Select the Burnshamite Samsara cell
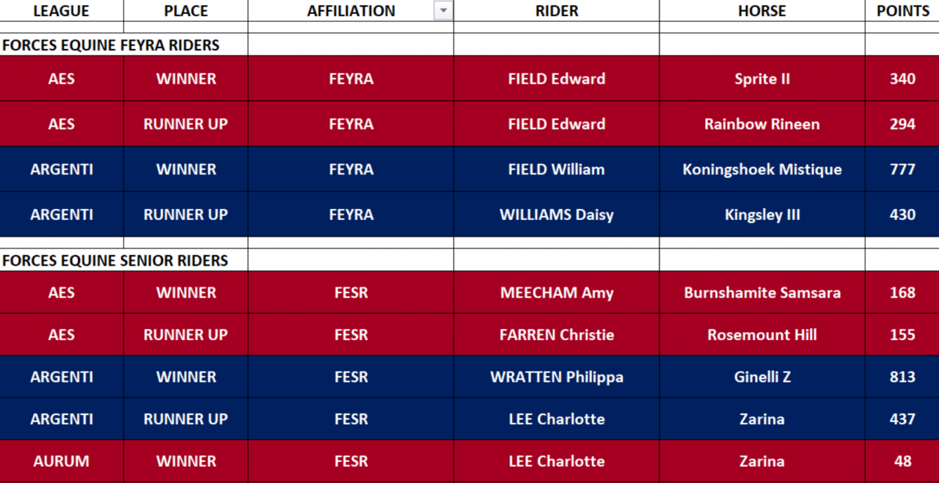The width and height of the screenshot is (939, 483). (762, 292)
